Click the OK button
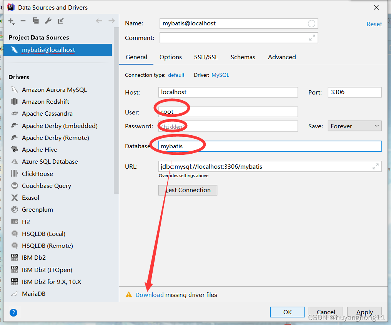The height and width of the screenshot is (325, 391). pos(288,312)
